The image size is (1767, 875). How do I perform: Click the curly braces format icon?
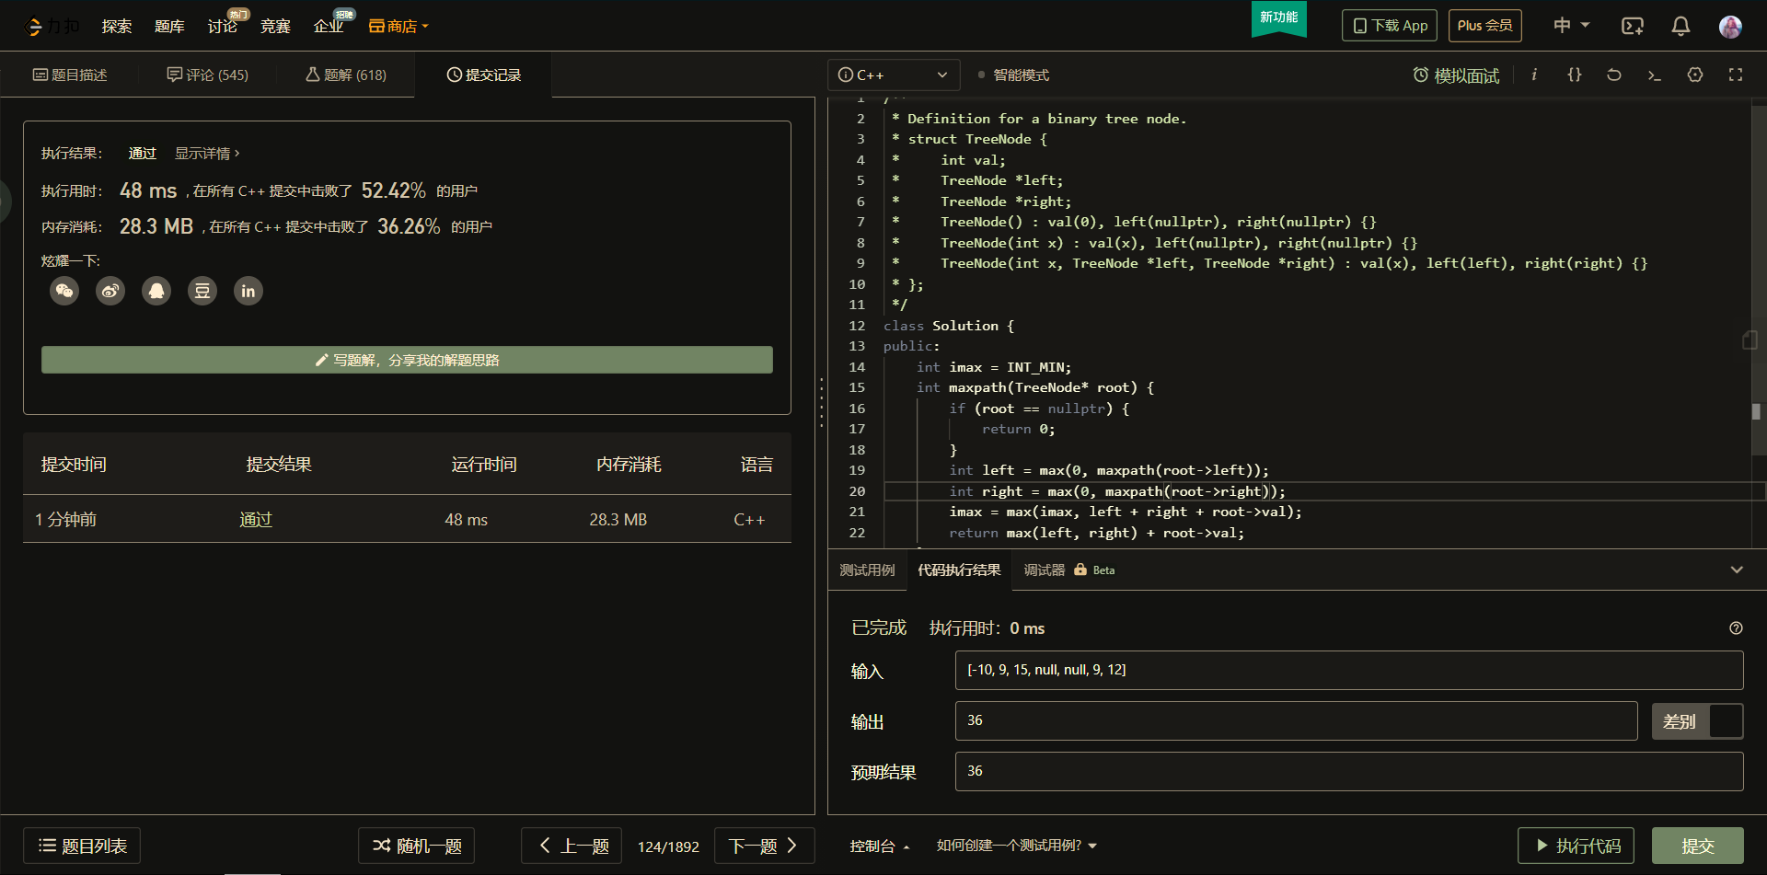(1575, 75)
